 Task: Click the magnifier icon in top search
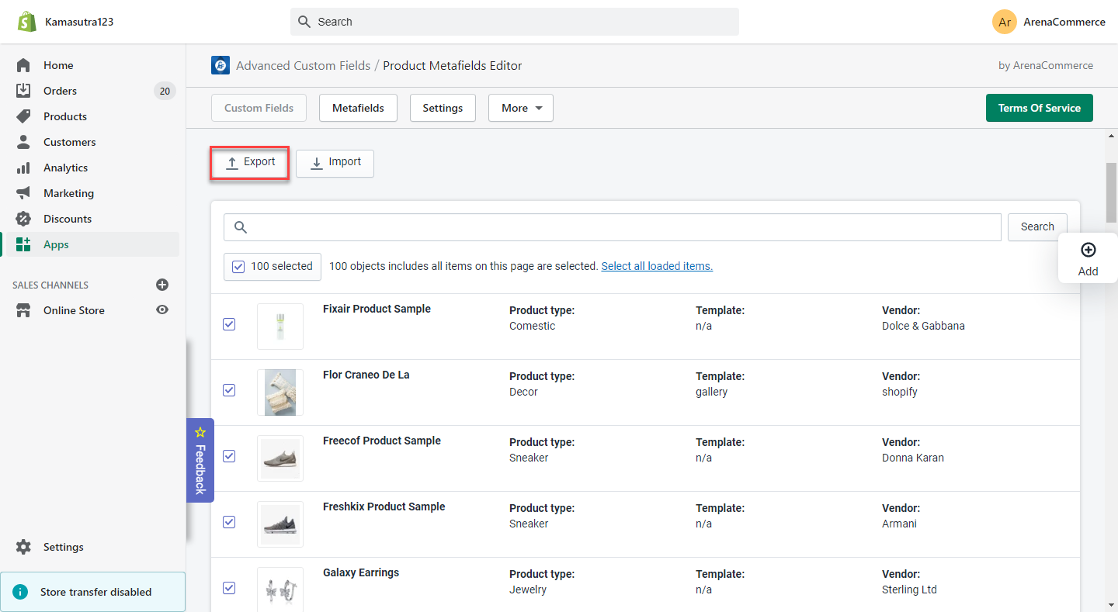[304, 22]
